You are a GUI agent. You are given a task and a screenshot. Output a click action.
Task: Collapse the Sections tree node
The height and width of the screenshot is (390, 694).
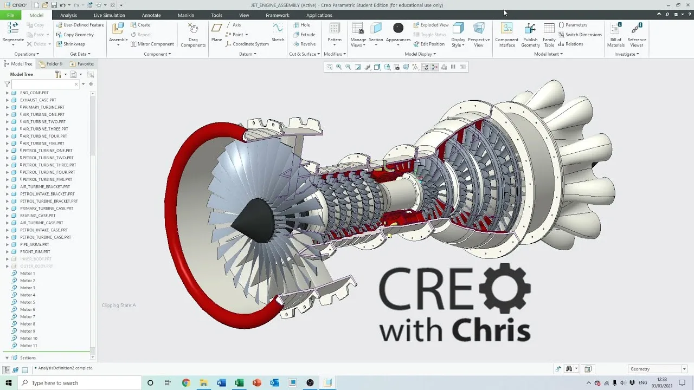[7, 357]
